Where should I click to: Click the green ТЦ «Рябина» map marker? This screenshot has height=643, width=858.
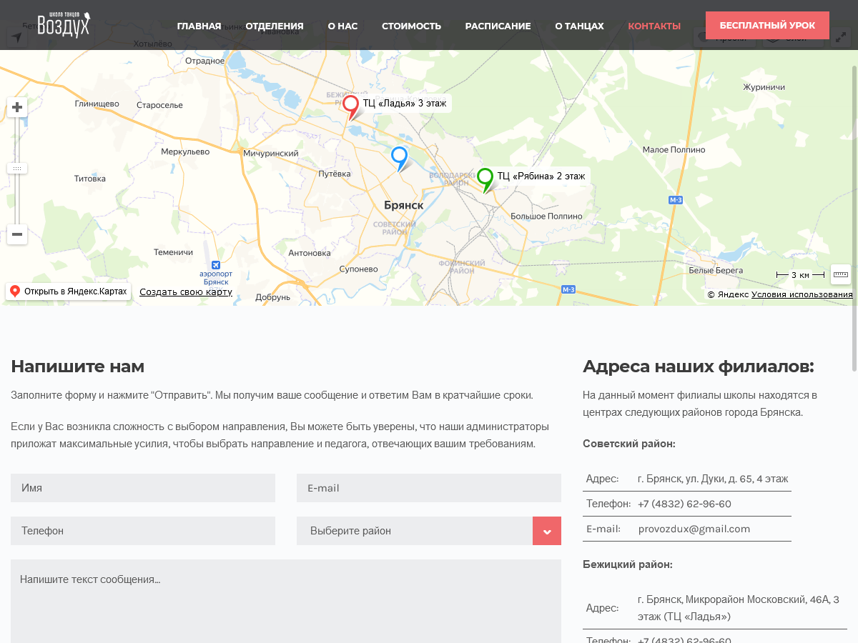(485, 177)
